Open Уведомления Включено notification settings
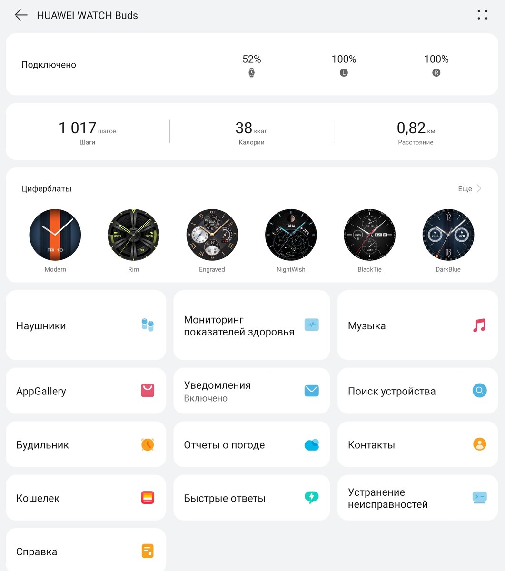The height and width of the screenshot is (571, 505). click(x=252, y=391)
